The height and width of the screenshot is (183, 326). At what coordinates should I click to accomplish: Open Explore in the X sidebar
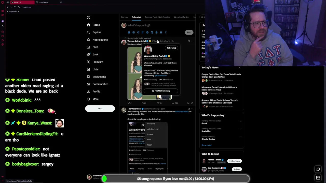(94, 32)
